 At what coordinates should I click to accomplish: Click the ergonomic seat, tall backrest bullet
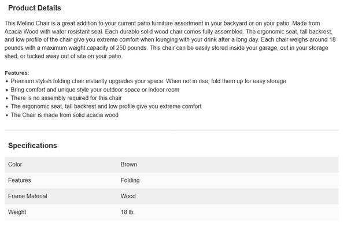tap(106, 106)
